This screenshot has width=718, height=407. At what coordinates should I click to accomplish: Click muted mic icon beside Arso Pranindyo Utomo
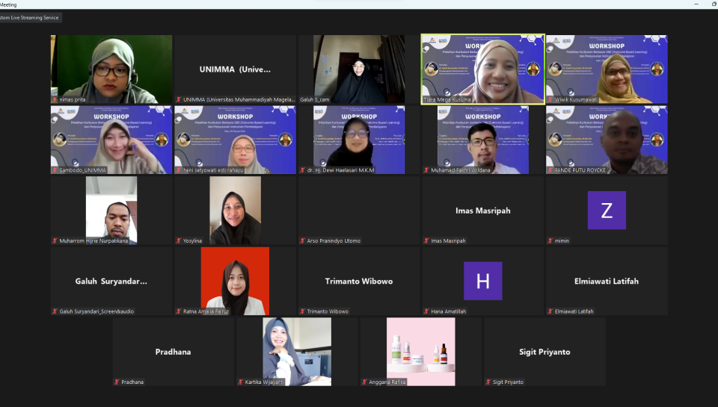(302, 241)
